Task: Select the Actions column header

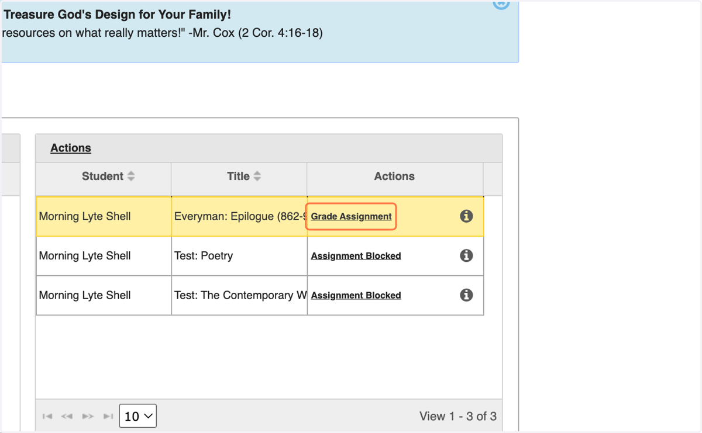Action: pos(395,176)
